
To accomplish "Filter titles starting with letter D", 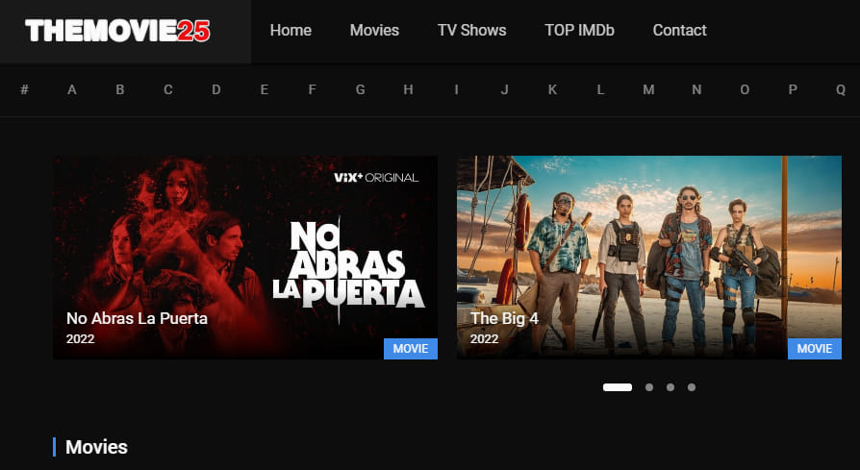I will tap(216, 89).
